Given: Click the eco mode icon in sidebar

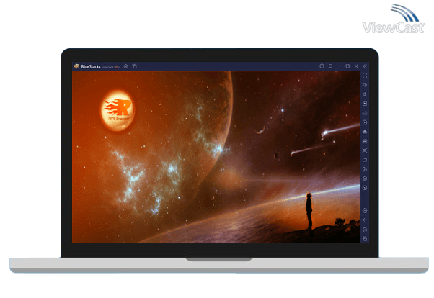Looking at the screenshot, I should (x=365, y=188).
